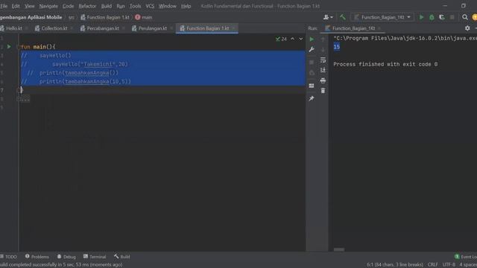Clear all console output trash icon
Screen dimensions: 477x268
point(323,91)
